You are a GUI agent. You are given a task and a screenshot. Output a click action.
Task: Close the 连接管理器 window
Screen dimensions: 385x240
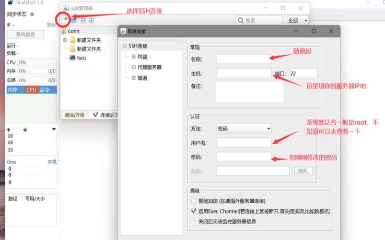coord(300,8)
